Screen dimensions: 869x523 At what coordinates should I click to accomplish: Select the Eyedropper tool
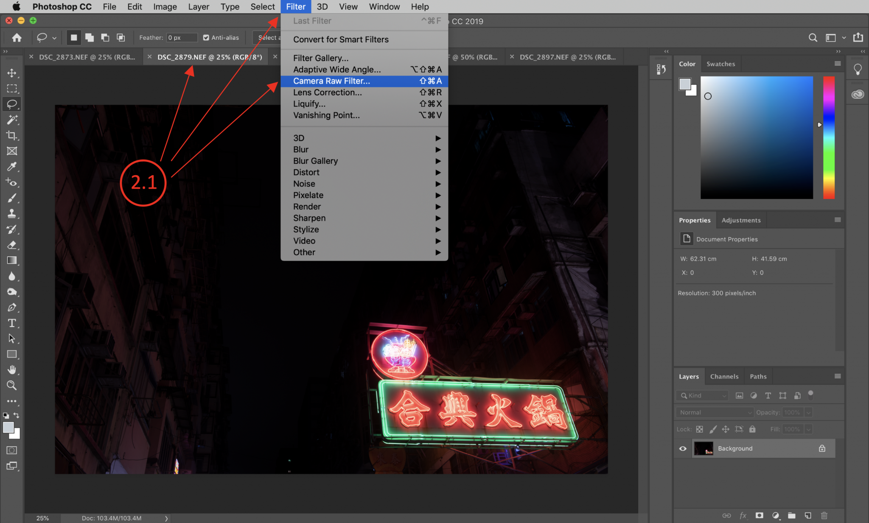(12, 167)
